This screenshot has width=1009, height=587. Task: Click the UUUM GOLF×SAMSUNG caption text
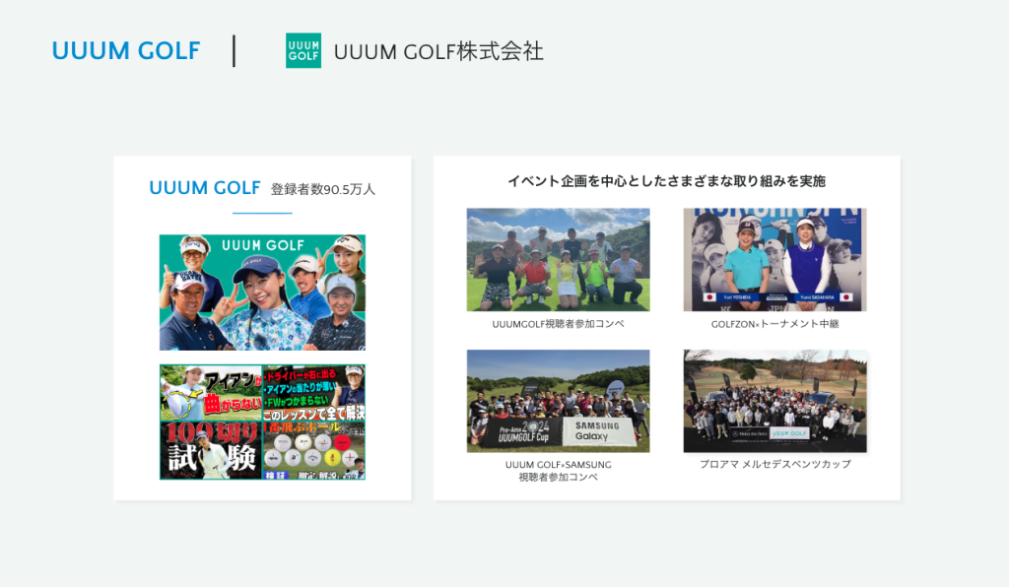point(558,464)
